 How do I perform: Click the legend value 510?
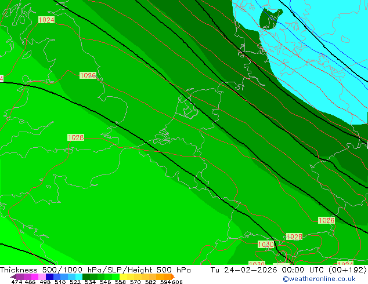tap(60, 282)
